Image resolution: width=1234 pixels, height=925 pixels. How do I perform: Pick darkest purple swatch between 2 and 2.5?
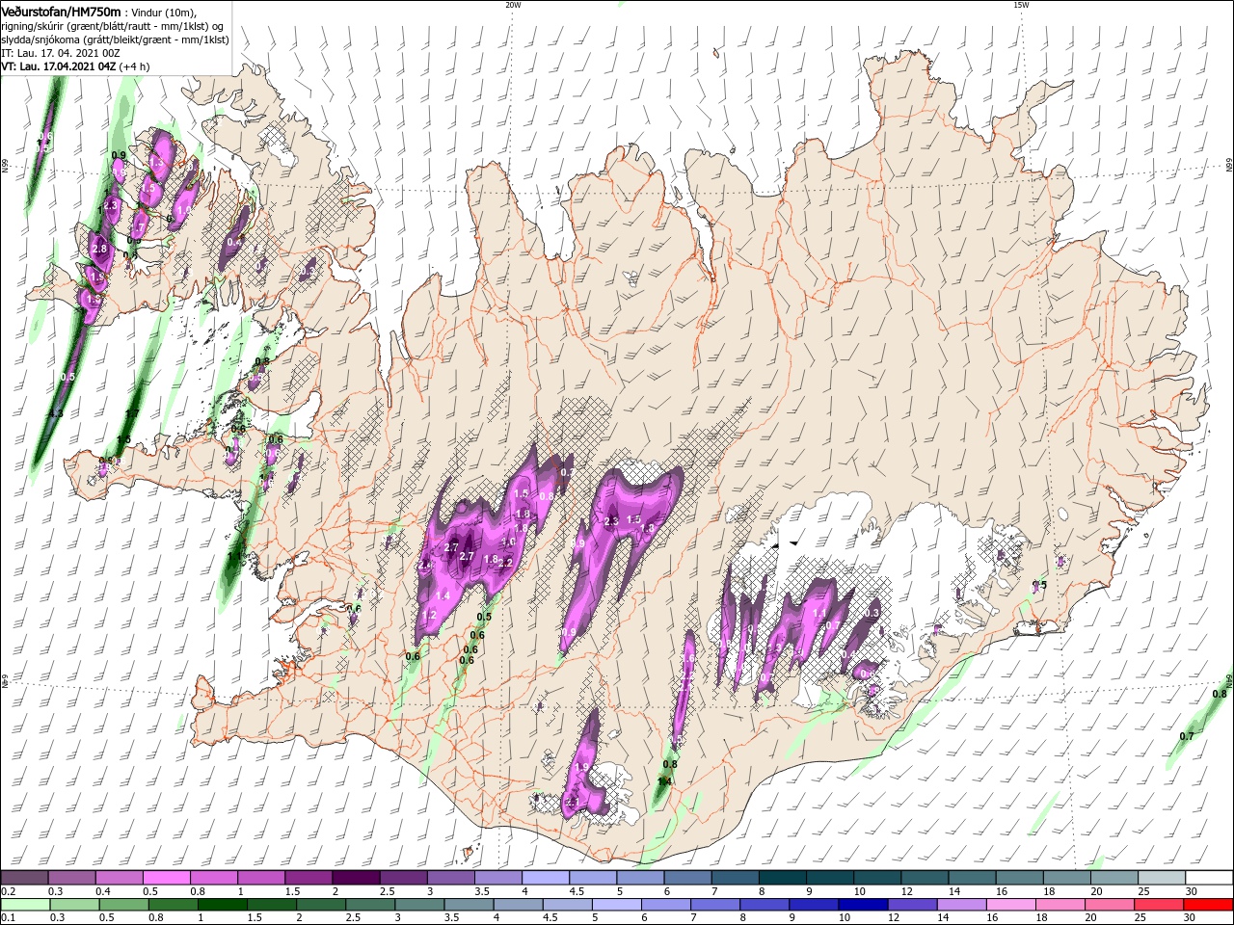355,878
